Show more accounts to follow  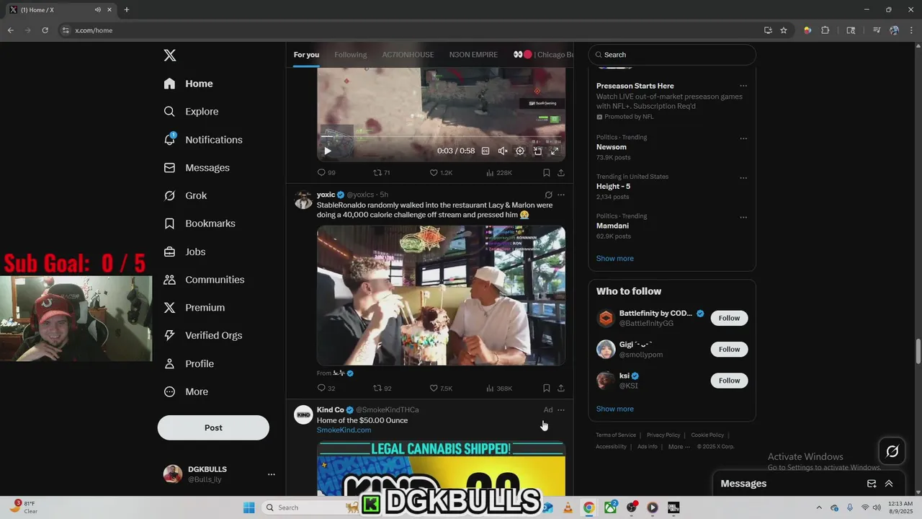615,409
